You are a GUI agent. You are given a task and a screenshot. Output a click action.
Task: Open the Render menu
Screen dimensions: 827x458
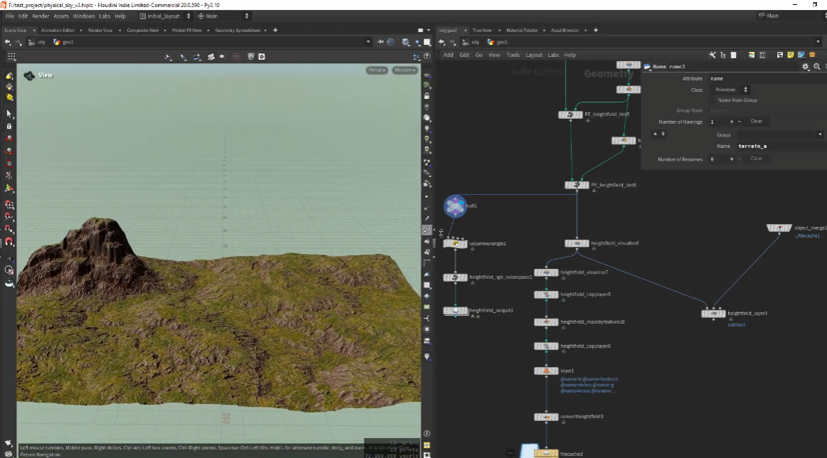click(x=41, y=16)
